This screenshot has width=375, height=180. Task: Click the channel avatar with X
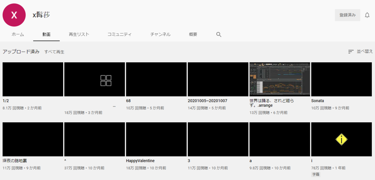click(x=14, y=15)
